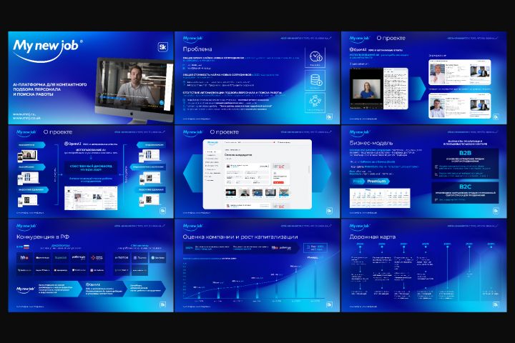Click the pricing table on Бизнес-модель slide
515x343 pixels.
380,198
